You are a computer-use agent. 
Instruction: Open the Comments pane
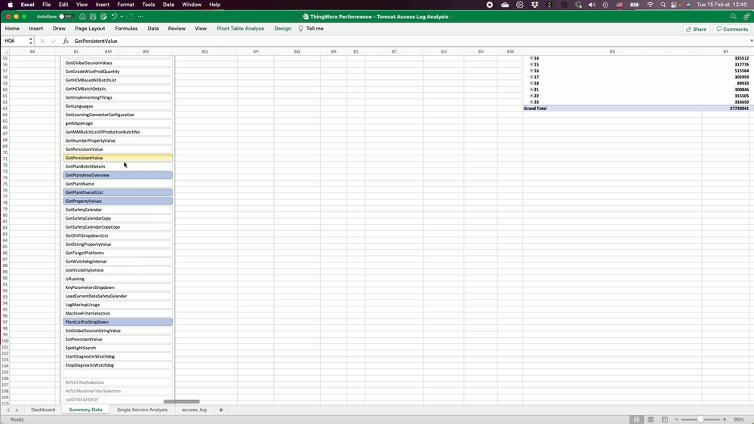pos(732,29)
